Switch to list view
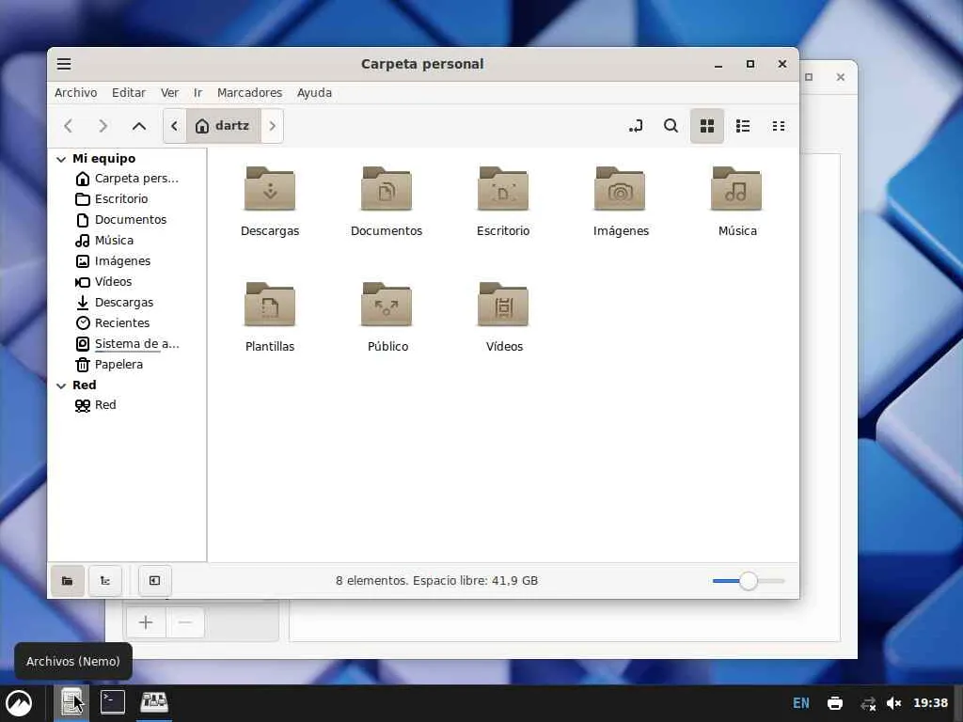Image resolution: width=963 pixels, height=722 pixels. 743,126
